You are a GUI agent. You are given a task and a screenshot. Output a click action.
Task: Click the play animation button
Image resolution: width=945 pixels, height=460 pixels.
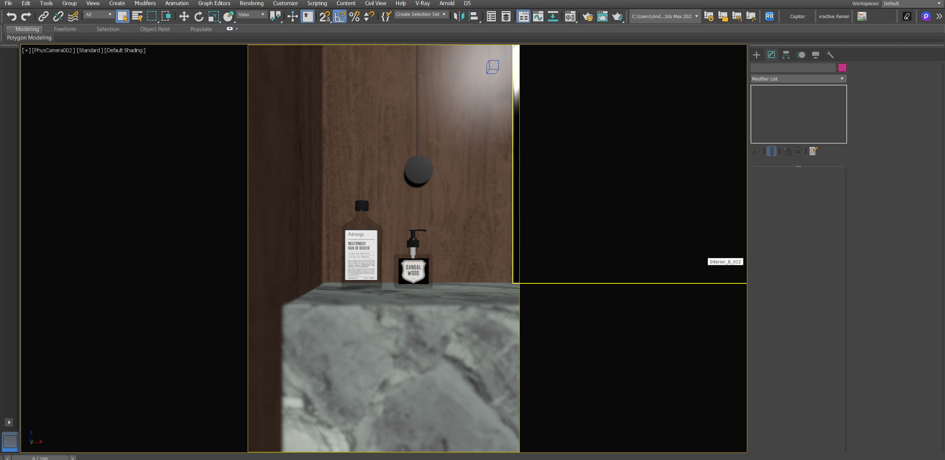point(9,422)
